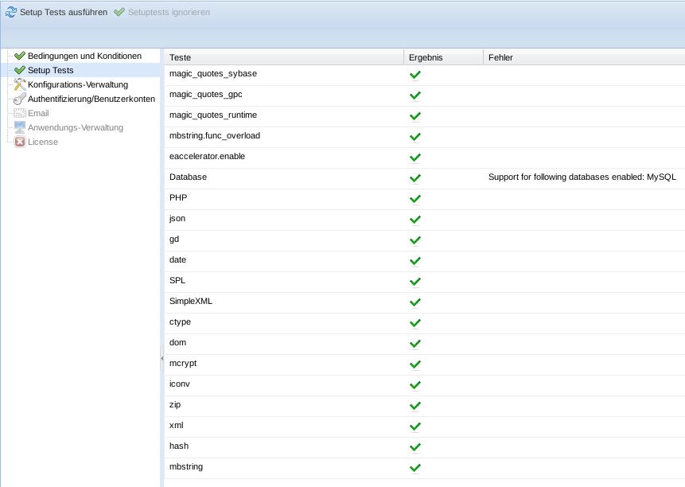Screen dimensions: 685x487
Task: Choose Setuptests ignorieren in the toolbar
Action: 162,12
